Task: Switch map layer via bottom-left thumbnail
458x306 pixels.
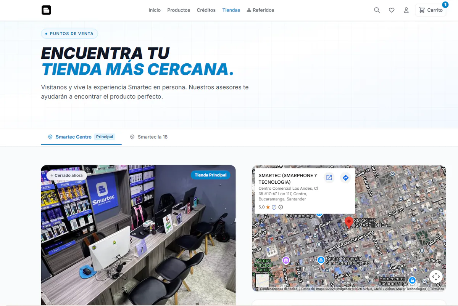Action: [x=262, y=281]
